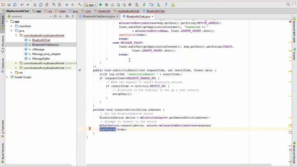The width and height of the screenshot is (297, 167).
Task: Click the lightbulb quick-fix icon in gutter
Action: tap(90, 128)
